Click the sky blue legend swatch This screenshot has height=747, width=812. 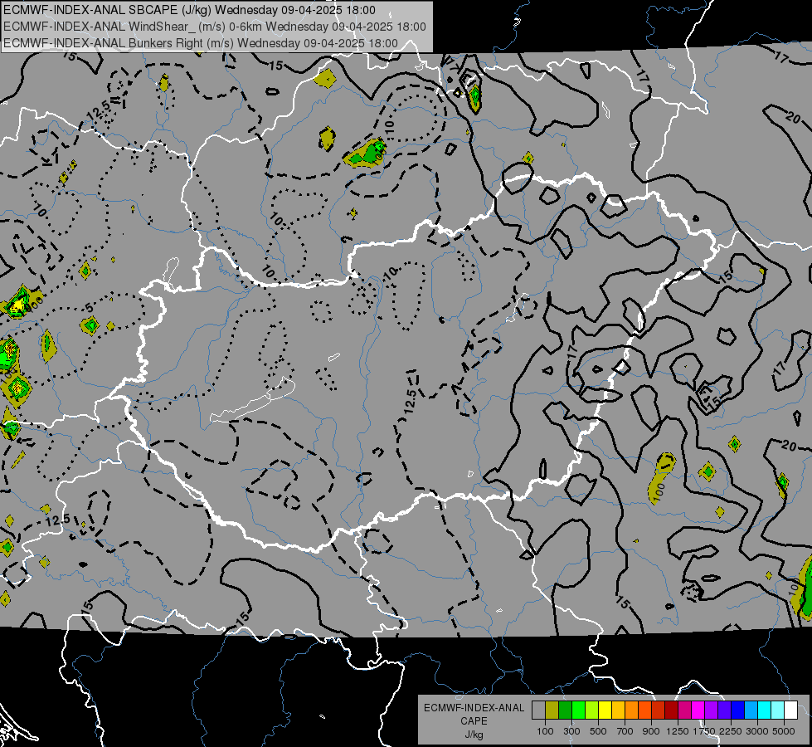[x=751, y=710]
